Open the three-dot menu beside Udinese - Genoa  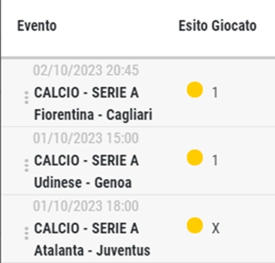[26, 165]
